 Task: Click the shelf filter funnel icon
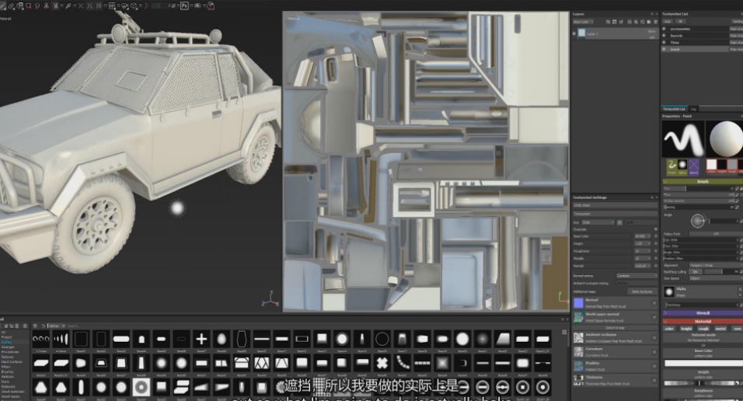[35, 326]
